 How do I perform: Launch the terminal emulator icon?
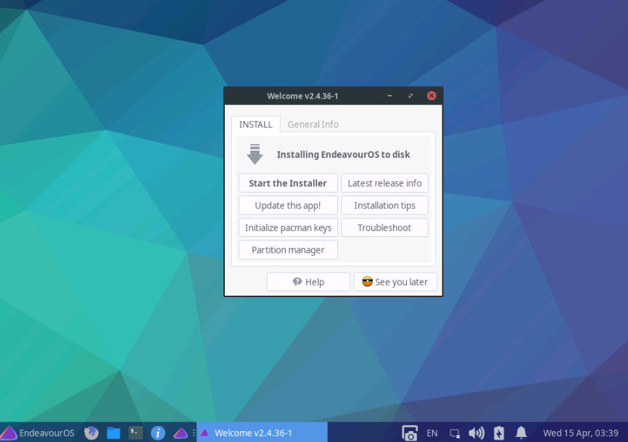(136, 433)
